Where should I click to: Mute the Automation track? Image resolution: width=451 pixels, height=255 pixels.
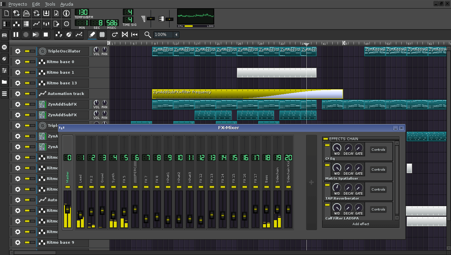(x=27, y=94)
